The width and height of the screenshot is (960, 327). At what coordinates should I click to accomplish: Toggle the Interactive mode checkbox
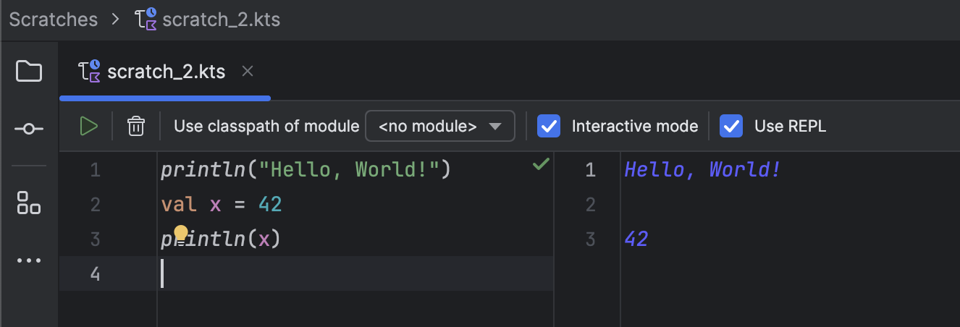(549, 126)
